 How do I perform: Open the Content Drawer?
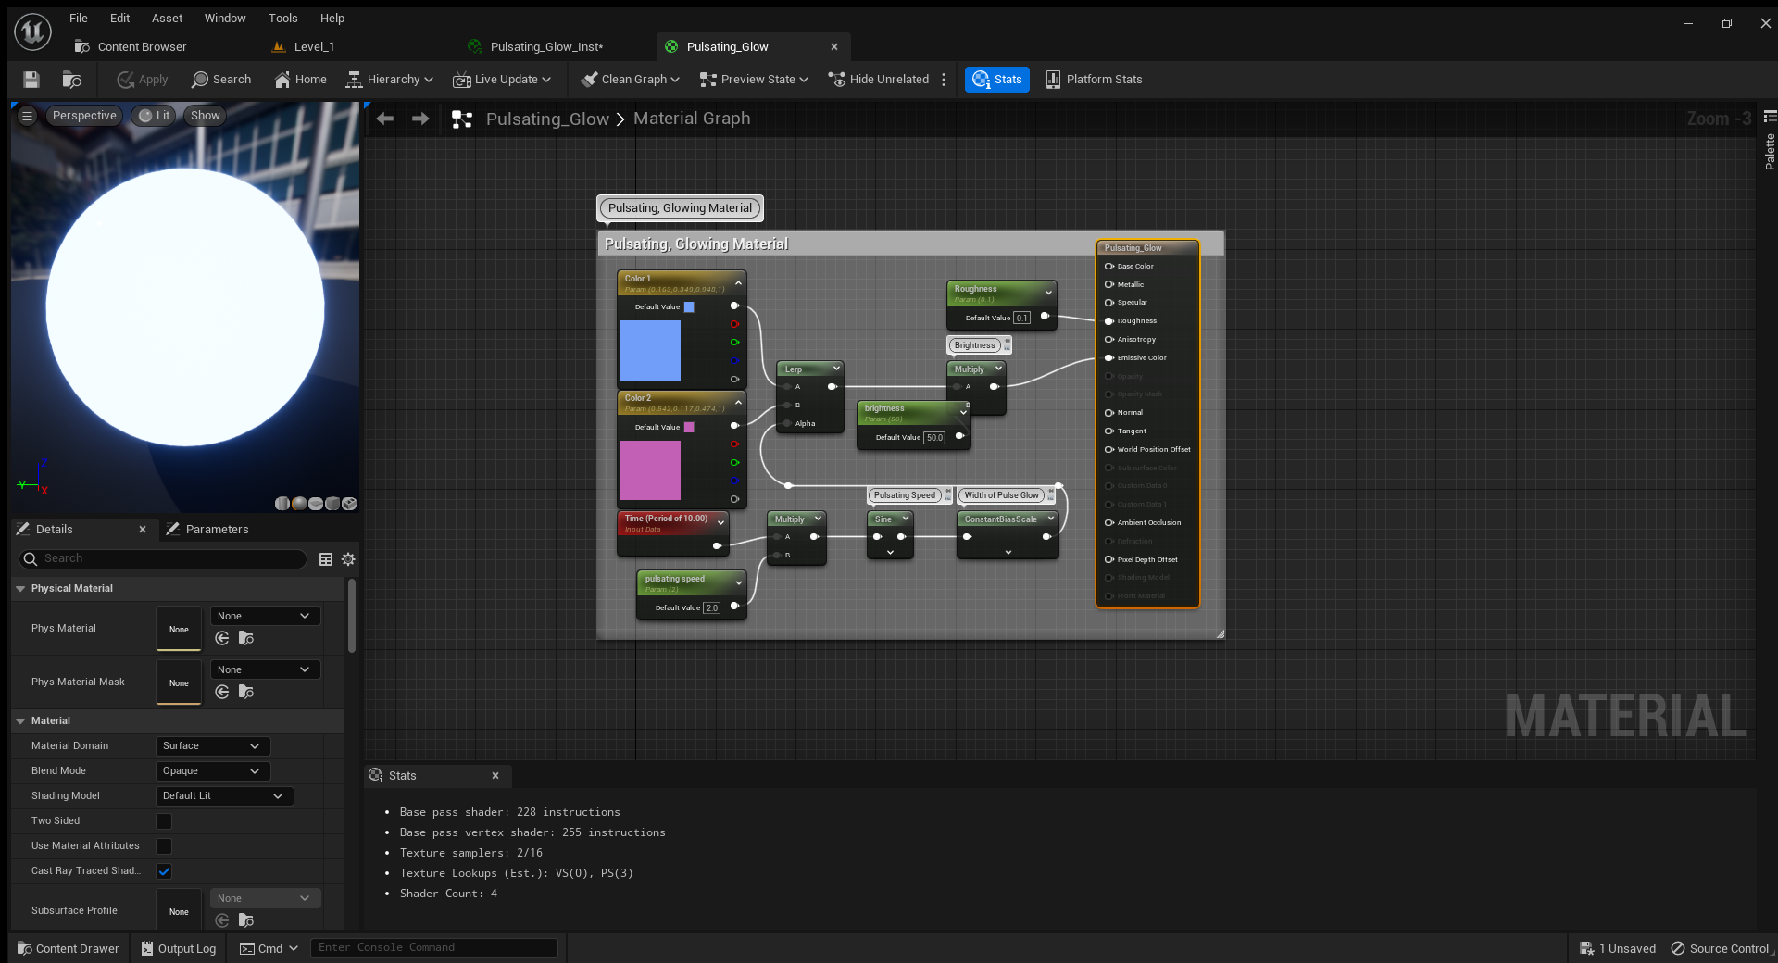[x=69, y=948]
